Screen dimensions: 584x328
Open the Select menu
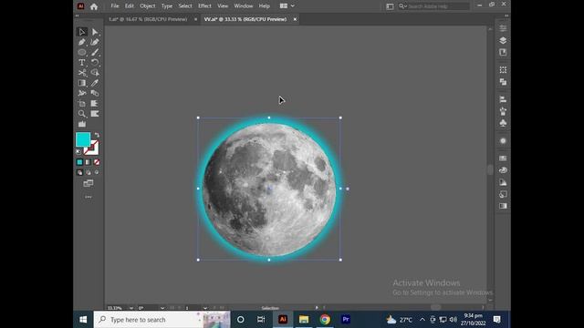(185, 6)
